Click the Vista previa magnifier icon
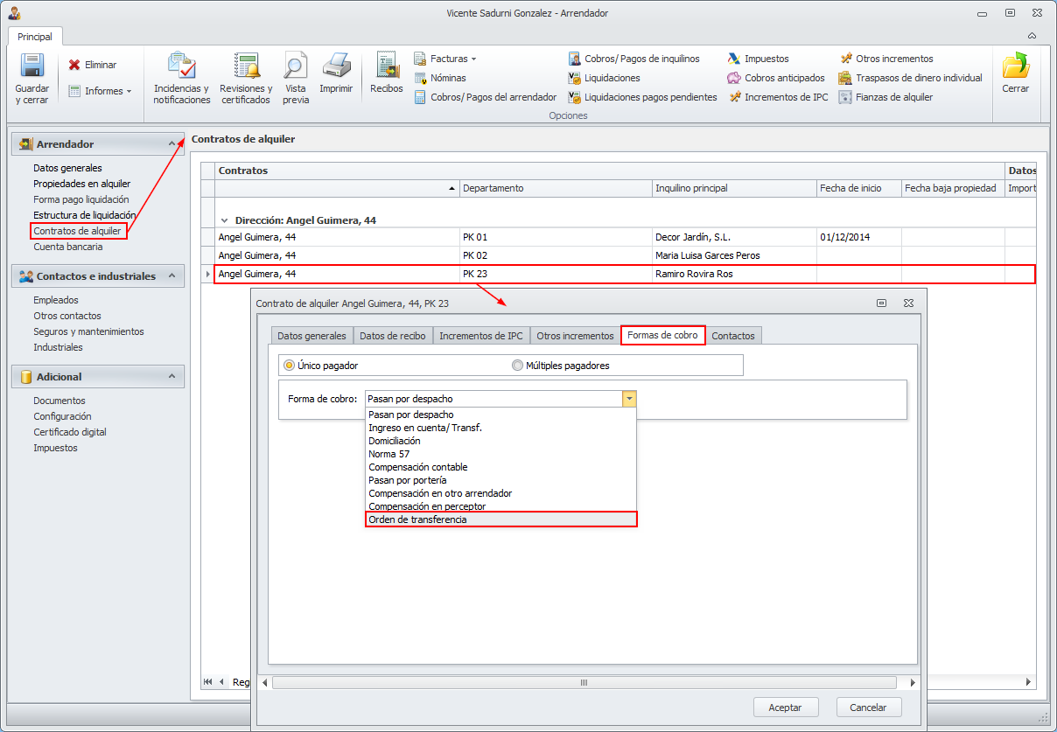Image resolution: width=1057 pixels, height=732 pixels. point(296,67)
